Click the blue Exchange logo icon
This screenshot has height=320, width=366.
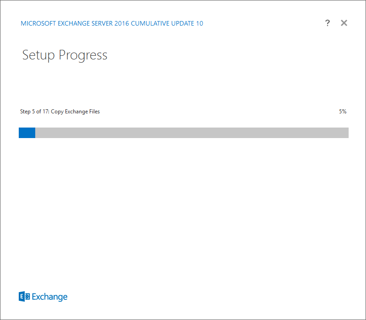coord(24,296)
